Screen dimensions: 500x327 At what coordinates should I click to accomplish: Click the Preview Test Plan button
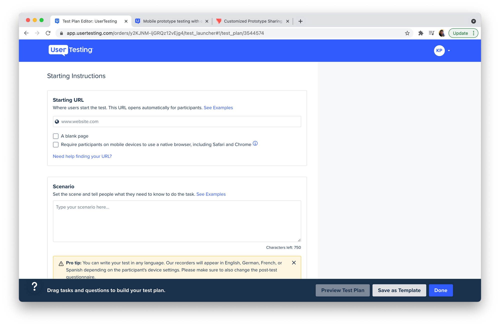342,290
